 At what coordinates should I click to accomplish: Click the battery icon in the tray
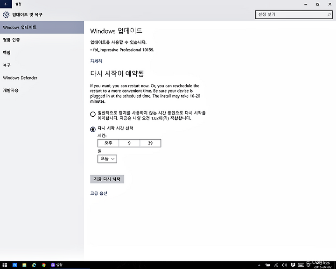pos(268,265)
